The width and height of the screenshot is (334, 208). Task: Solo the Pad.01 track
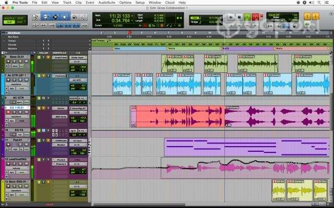click(20, 145)
